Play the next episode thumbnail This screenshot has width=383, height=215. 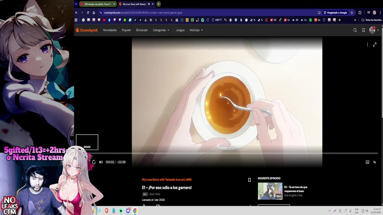coord(270,191)
